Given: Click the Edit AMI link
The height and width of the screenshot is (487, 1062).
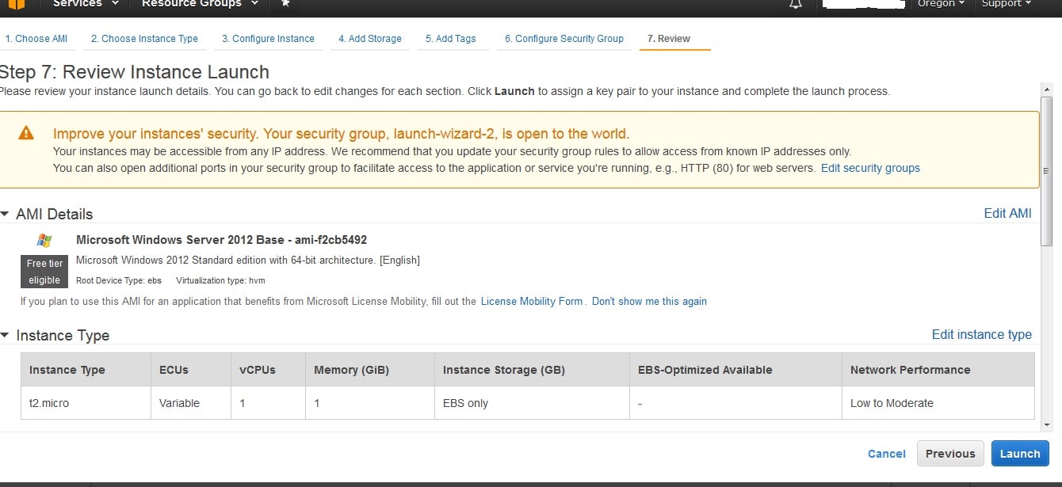Looking at the screenshot, I should pos(1007,213).
